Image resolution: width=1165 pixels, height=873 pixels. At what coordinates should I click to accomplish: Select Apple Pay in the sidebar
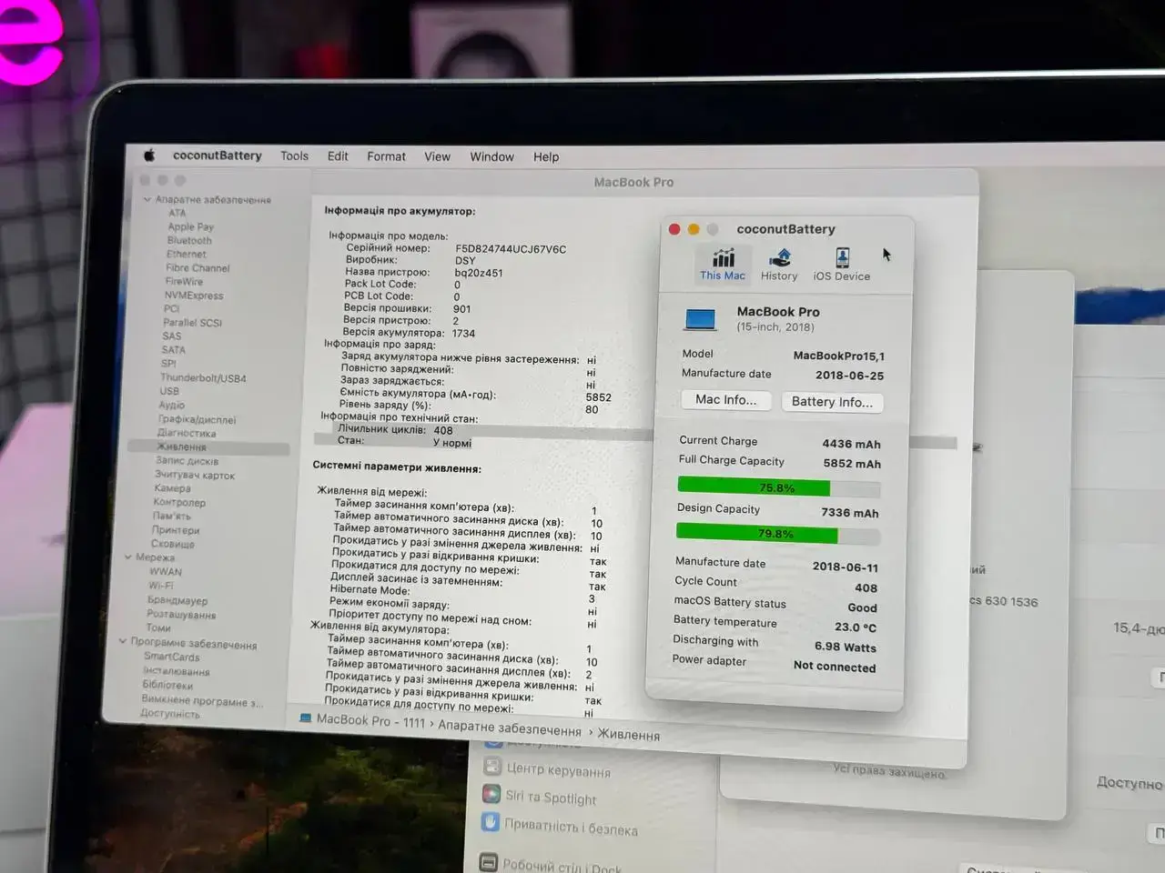pos(190,226)
